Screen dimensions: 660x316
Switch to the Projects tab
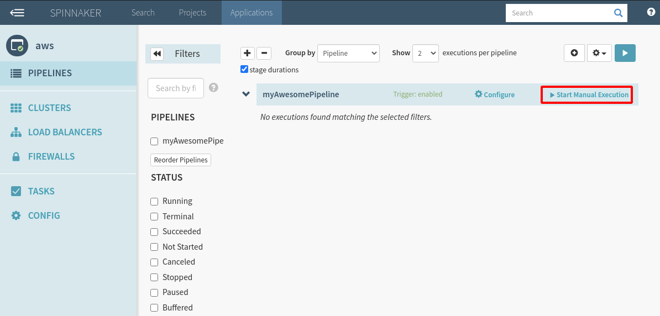192,13
